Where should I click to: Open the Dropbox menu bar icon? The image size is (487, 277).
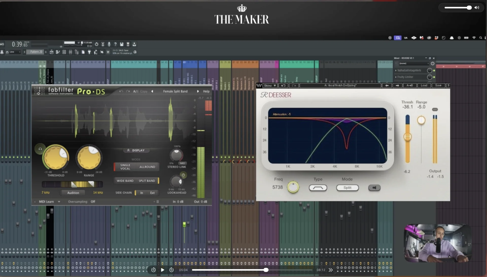436,38
